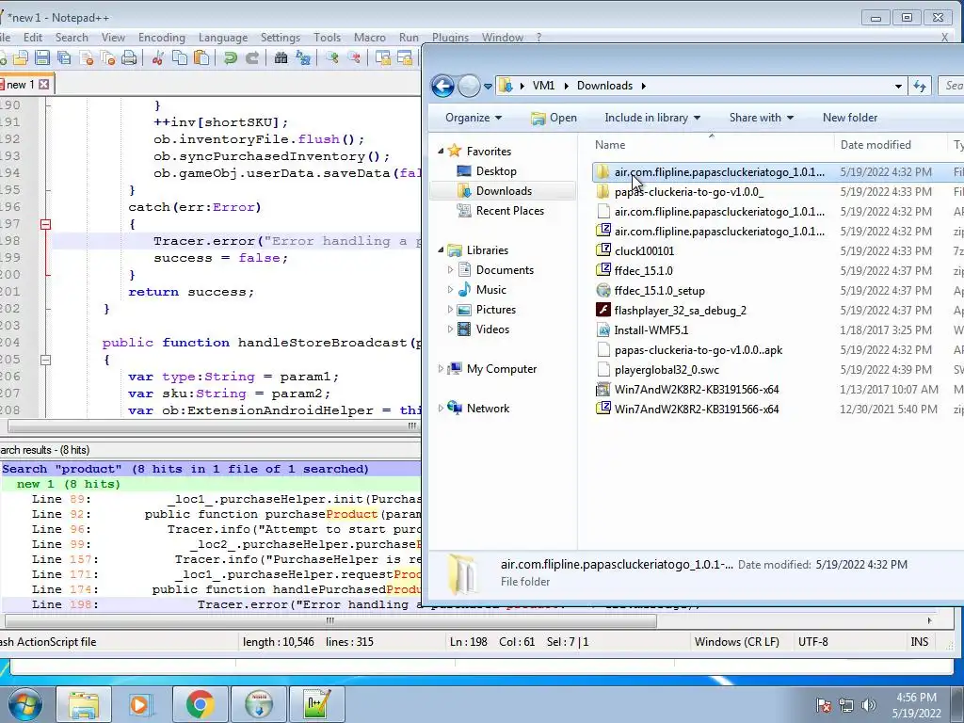Zoom out on editor text
Viewport: 964px width, 723px height.
click(x=354, y=58)
